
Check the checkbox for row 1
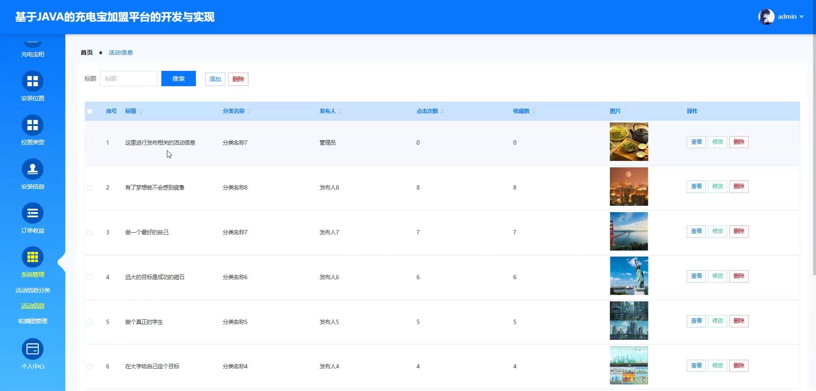point(90,143)
